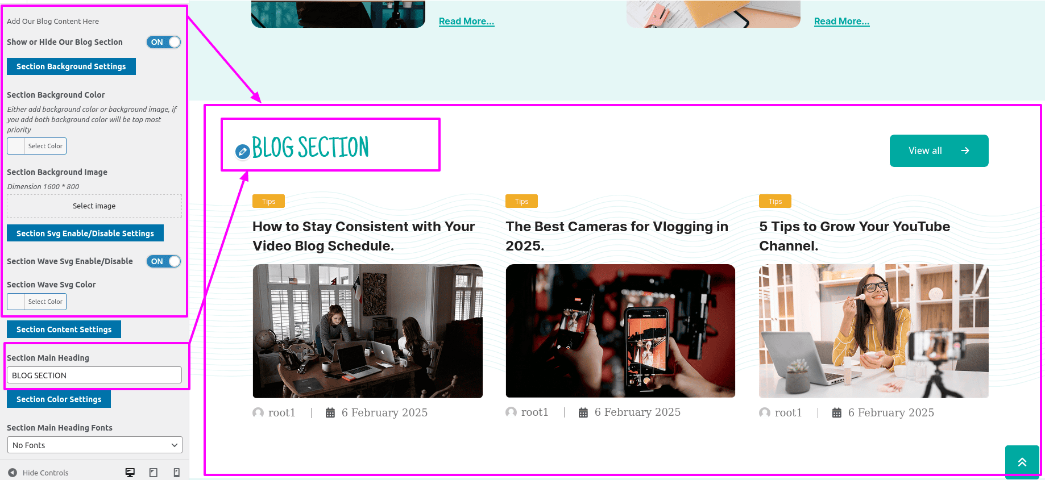
Task: Click the first Read More link
Action: coord(467,21)
